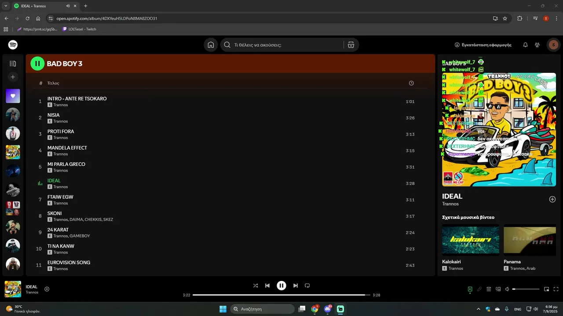Open the Liked Songs heart tile
The image size is (563, 316).
13,96
